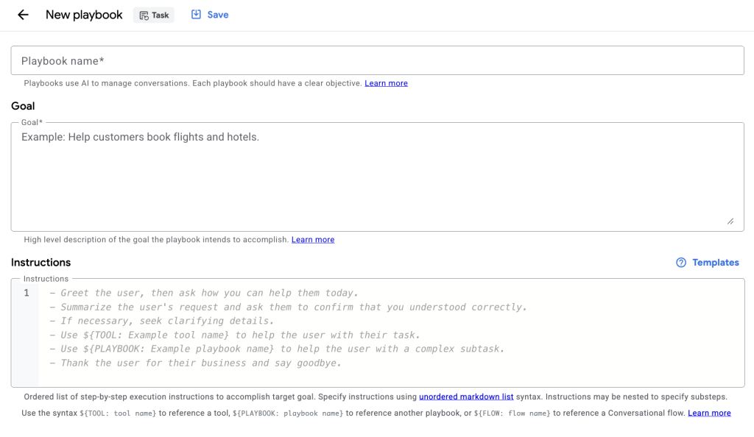The width and height of the screenshot is (754, 437).
Task: Click line number 1 in the editor gutter
Action: click(27, 293)
